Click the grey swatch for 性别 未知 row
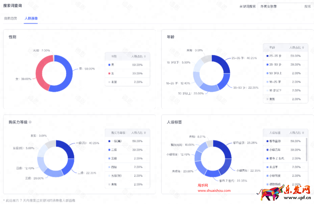The image size is (314, 204). pos(109,82)
